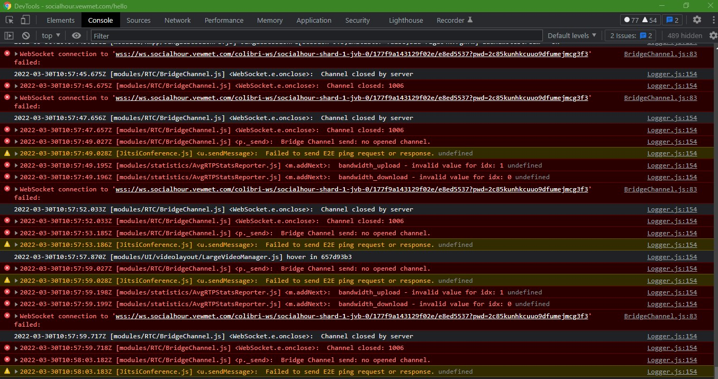Click the error and warning counter badge
Viewport: 718px width, 379px height.
coord(640,19)
